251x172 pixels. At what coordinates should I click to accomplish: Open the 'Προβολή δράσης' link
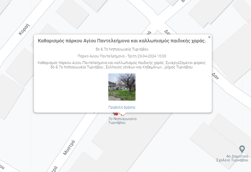click(x=122, y=107)
